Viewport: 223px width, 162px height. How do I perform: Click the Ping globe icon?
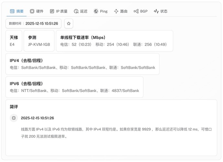[96, 11]
